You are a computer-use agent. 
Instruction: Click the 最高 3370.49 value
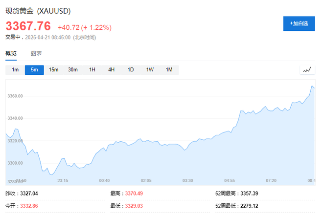(134, 194)
